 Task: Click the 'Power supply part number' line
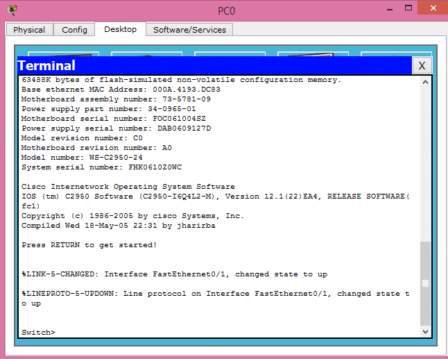point(109,109)
